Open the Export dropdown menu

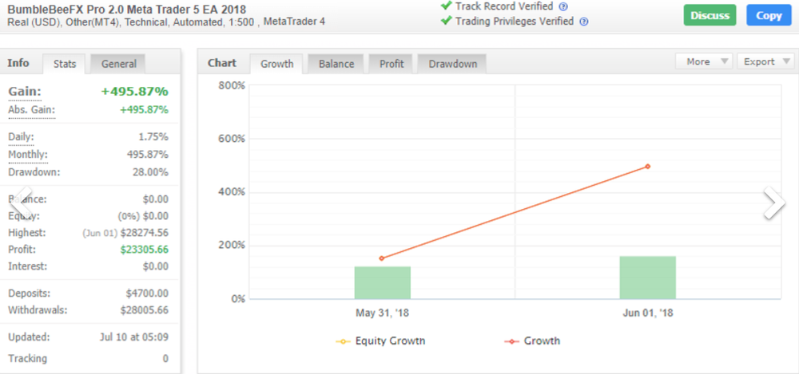(x=765, y=61)
